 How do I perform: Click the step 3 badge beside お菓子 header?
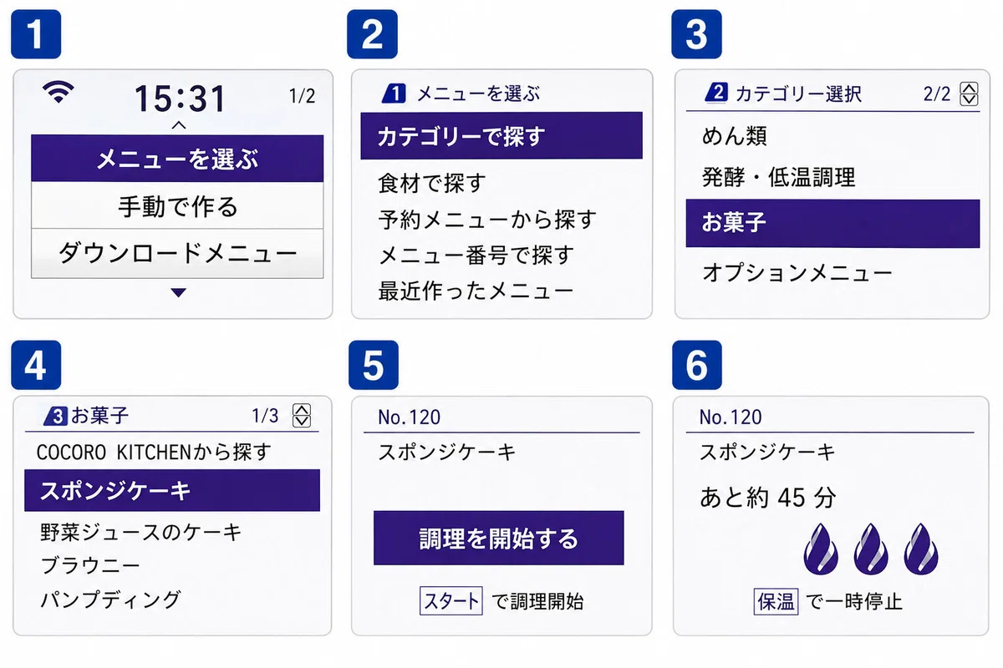[x=56, y=414]
